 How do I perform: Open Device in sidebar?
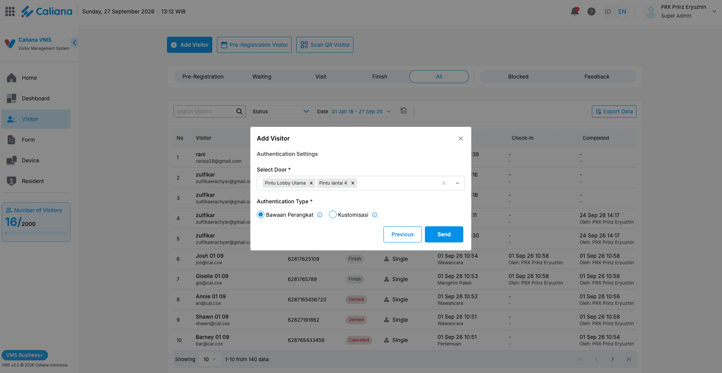(36, 160)
